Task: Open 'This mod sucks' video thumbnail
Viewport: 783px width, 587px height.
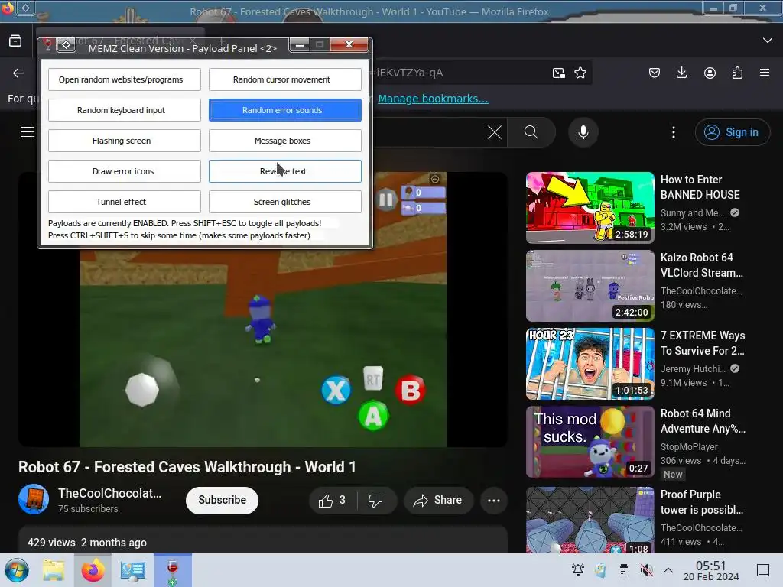Action: tap(590, 442)
